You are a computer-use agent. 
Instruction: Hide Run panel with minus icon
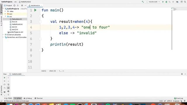[185, 74]
